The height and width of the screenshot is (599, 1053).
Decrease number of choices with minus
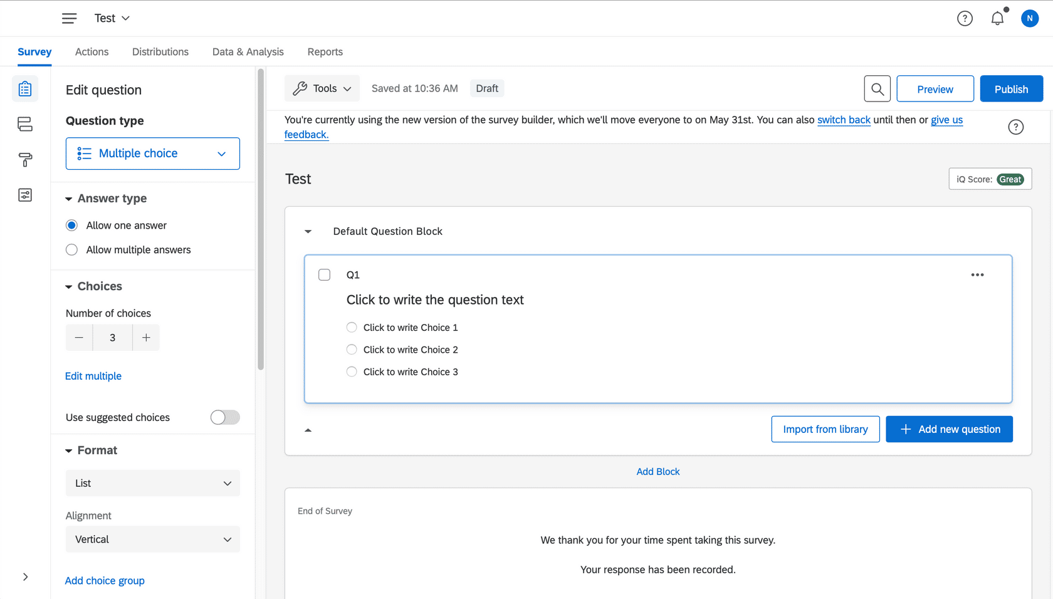coord(79,338)
